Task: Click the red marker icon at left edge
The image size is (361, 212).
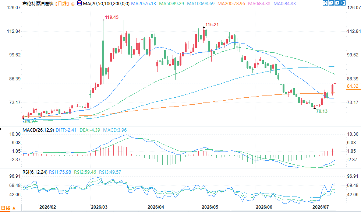Action: click(x=1, y=129)
